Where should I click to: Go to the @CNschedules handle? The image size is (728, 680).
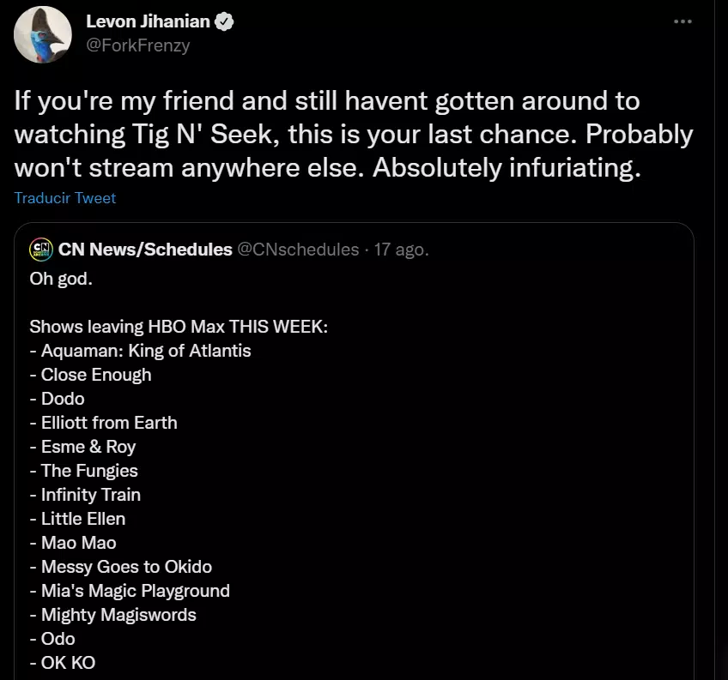(298, 250)
